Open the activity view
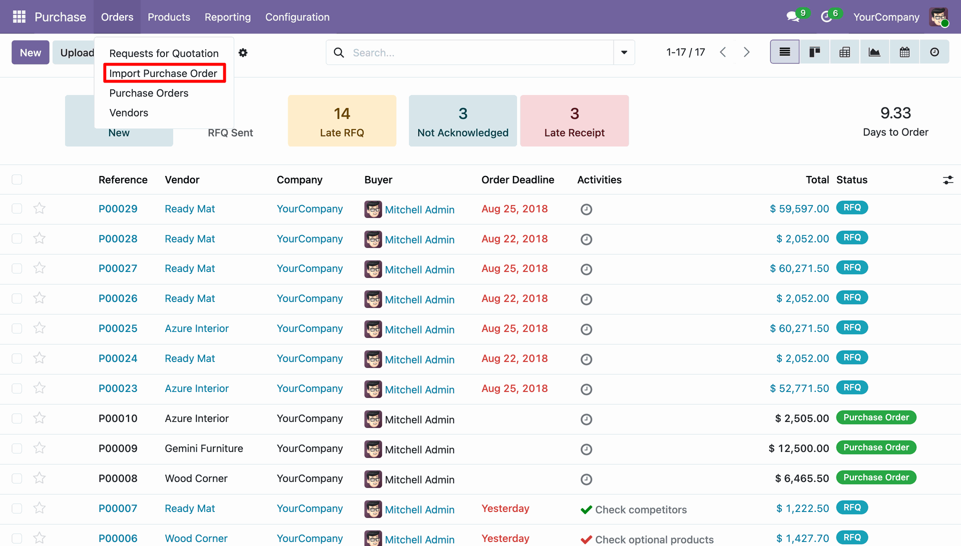Image resolution: width=961 pixels, height=546 pixels. pyautogui.click(x=934, y=52)
